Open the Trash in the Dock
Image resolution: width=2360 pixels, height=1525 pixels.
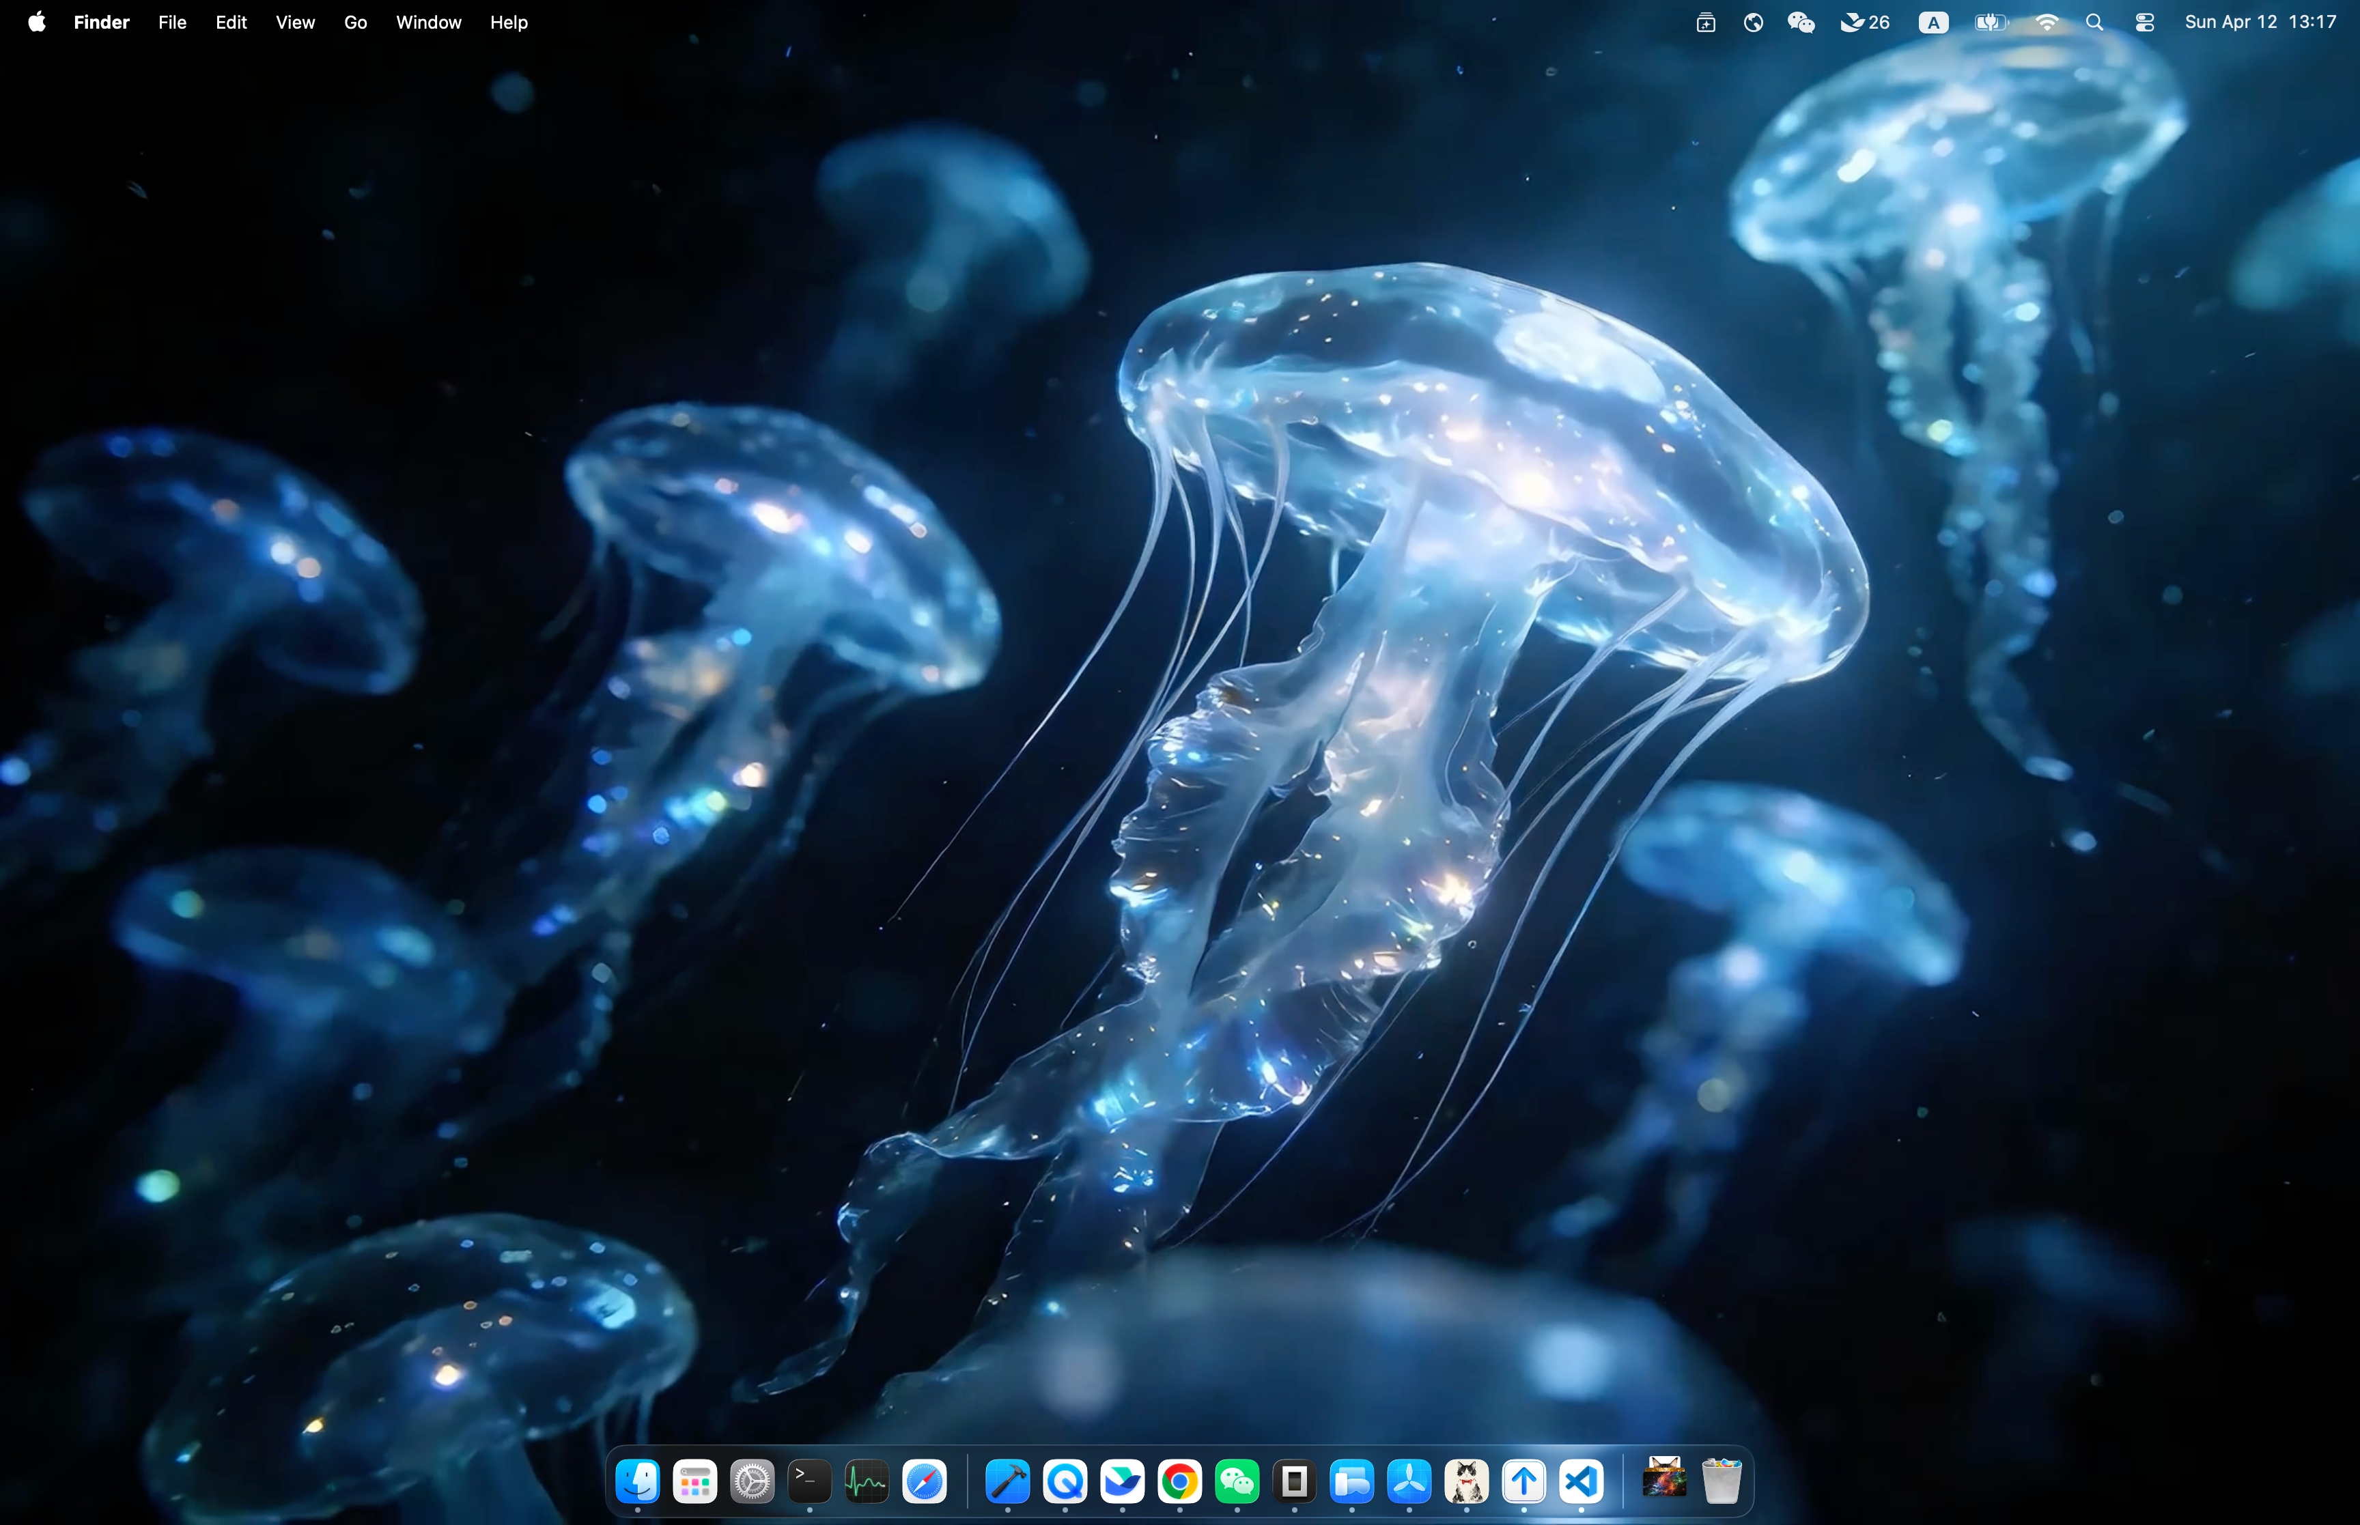coord(1722,1481)
